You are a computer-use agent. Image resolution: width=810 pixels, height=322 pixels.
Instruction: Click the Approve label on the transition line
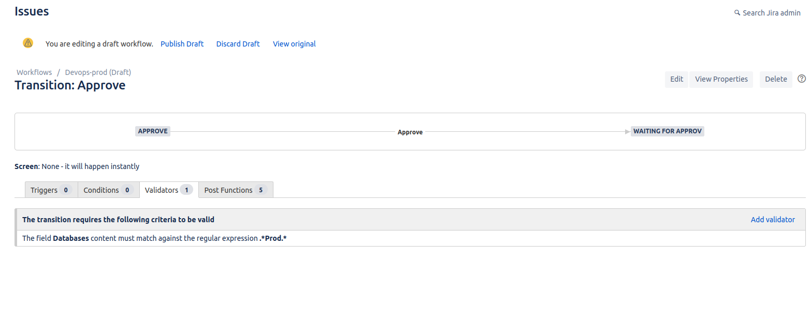click(410, 132)
